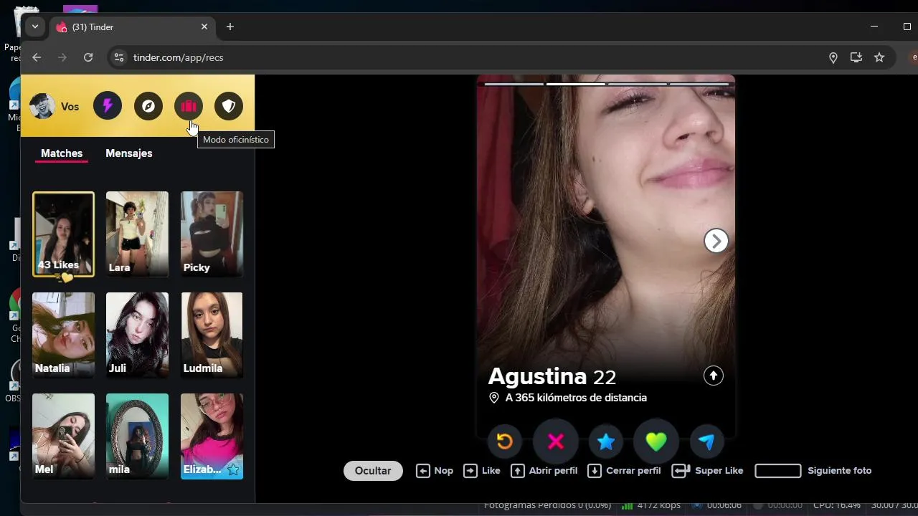Click the Cerrar perfil shortcut hint
This screenshot has width=918, height=516.
624,471
